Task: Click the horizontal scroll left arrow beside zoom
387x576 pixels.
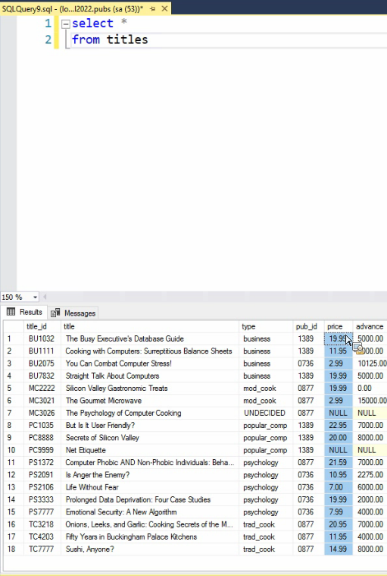Action: point(45,297)
